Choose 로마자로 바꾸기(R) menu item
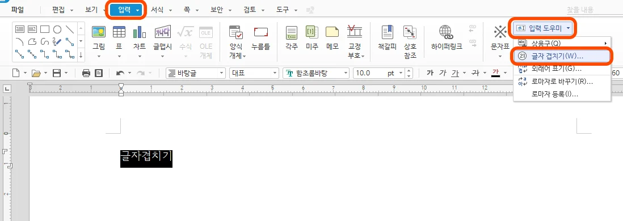The image size is (623, 221). pos(561,82)
